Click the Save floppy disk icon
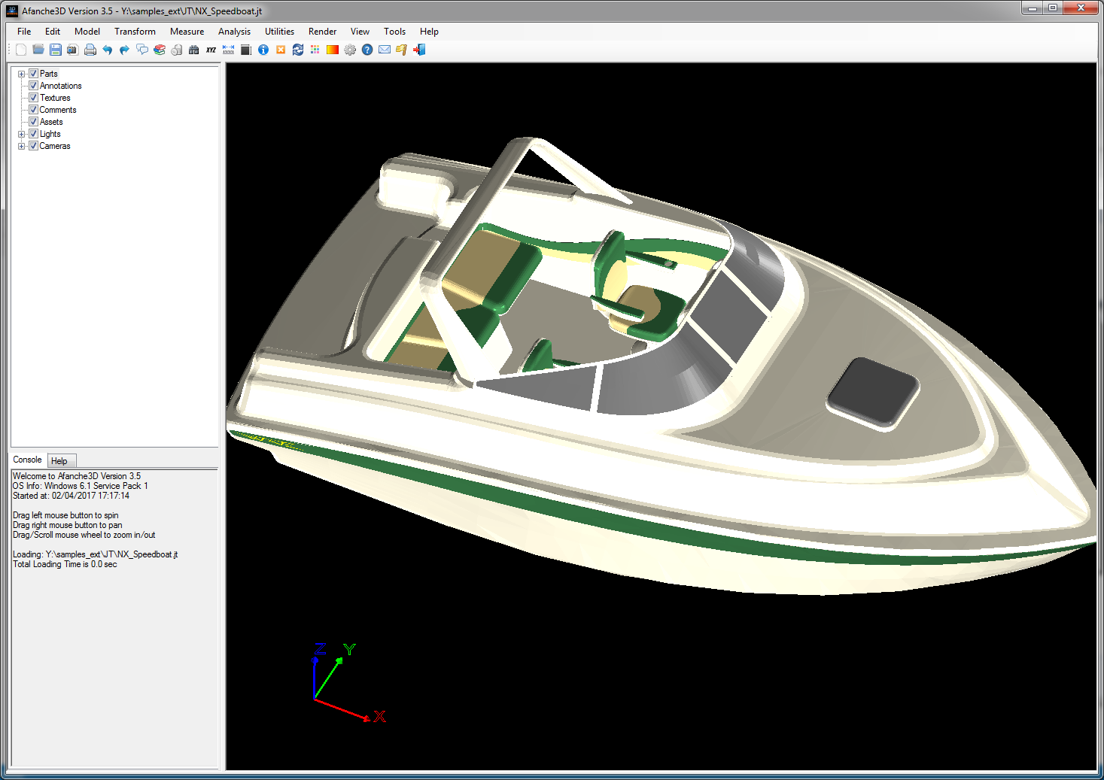 [x=56, y=50]
